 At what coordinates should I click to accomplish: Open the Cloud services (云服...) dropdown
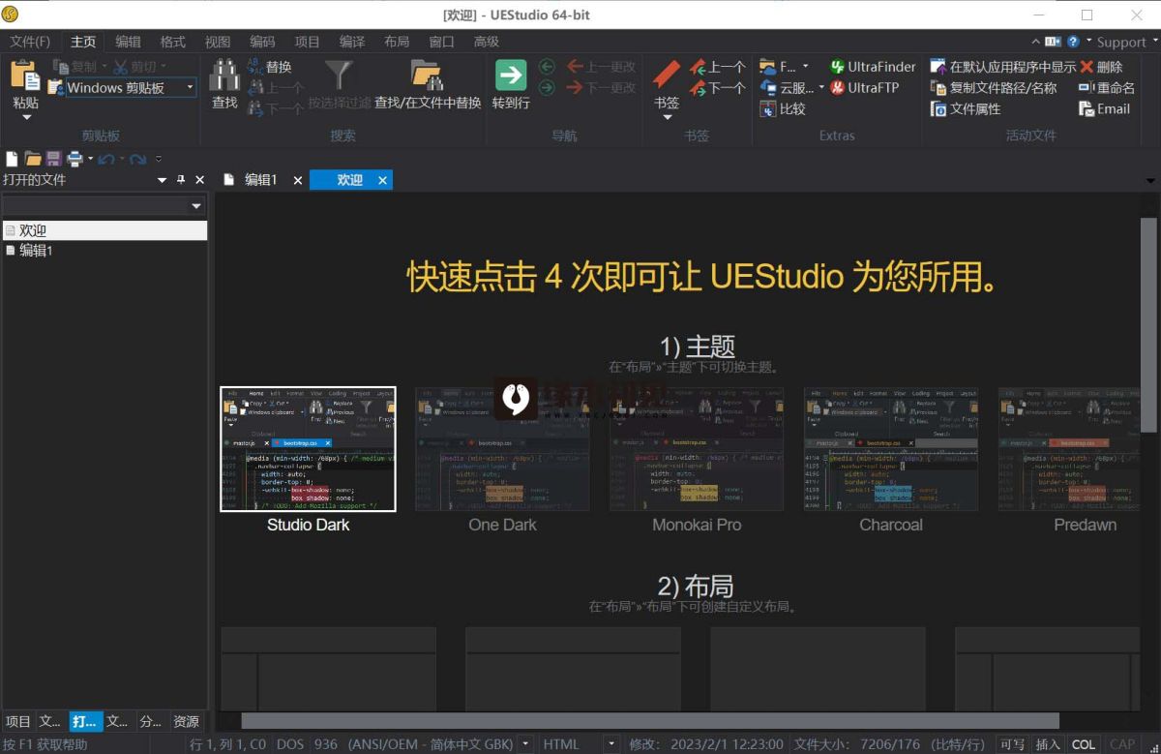pyautogui.click(x=821, y=87)
